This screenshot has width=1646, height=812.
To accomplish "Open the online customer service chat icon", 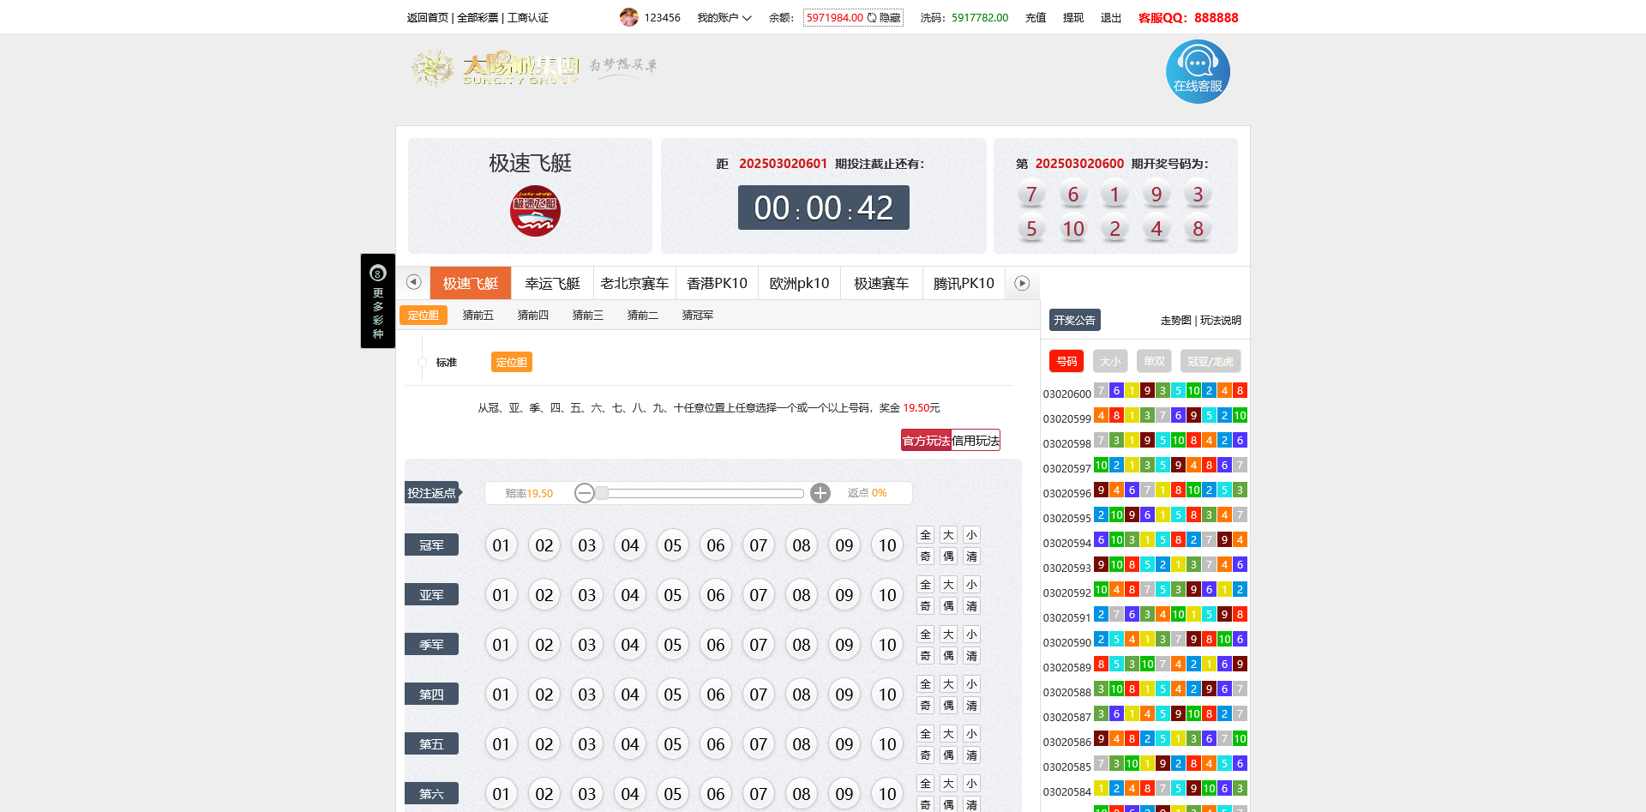I will pos(1198,72).
